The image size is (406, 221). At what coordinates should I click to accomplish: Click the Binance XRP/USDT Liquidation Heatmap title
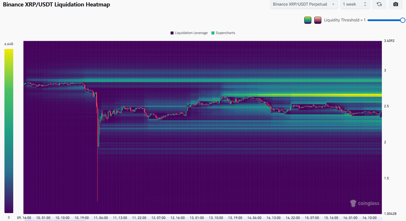pyautogui.click(x=56, y=5)
